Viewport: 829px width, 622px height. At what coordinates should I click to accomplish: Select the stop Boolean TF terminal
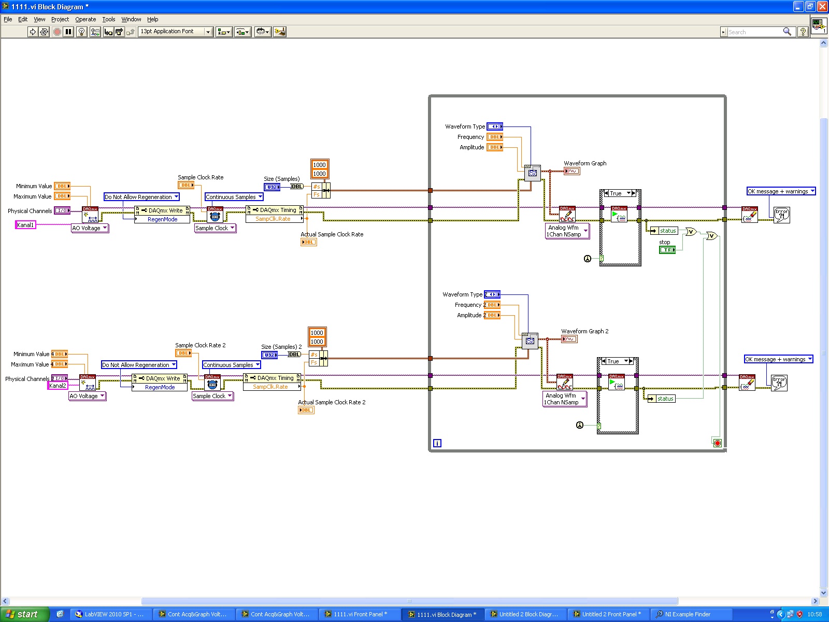[667, 250]
